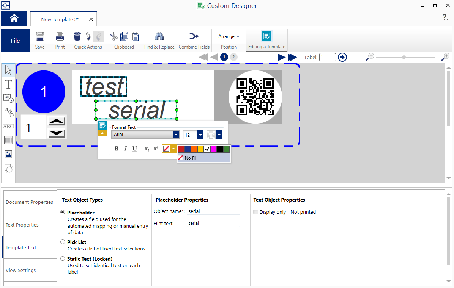Viewport: 454px width, 288px height.
Task: Open the Document Properties tab
Action: tap(30, 202)
